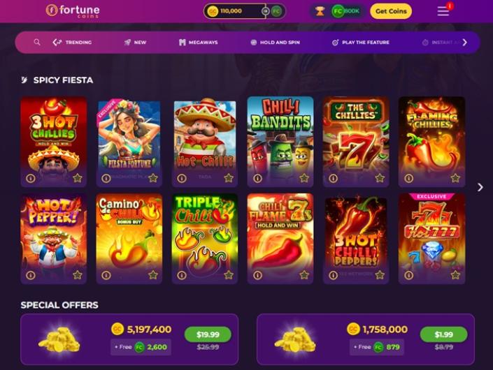Show info for Chilli Bandits game

coord(257,178)
